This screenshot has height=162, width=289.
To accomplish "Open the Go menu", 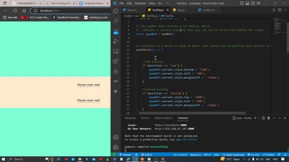I will (x=160, y=3).
